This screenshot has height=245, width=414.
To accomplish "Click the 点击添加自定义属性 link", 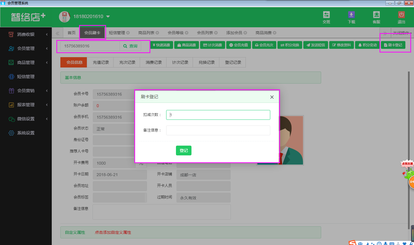I will click(x=113, y=232).
